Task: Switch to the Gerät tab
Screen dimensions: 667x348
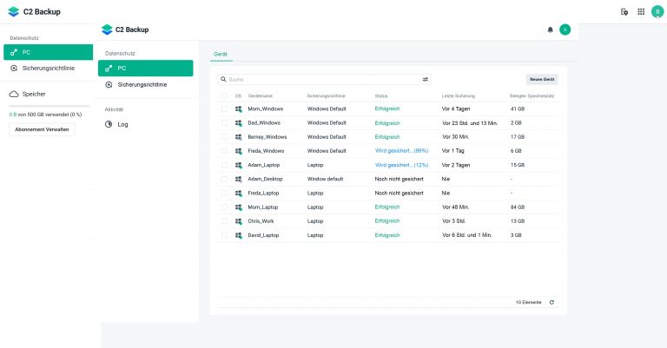Action: click(221, 54)
